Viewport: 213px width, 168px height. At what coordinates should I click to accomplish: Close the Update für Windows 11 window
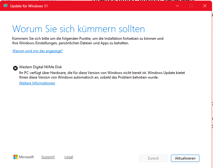pos(205,6)
